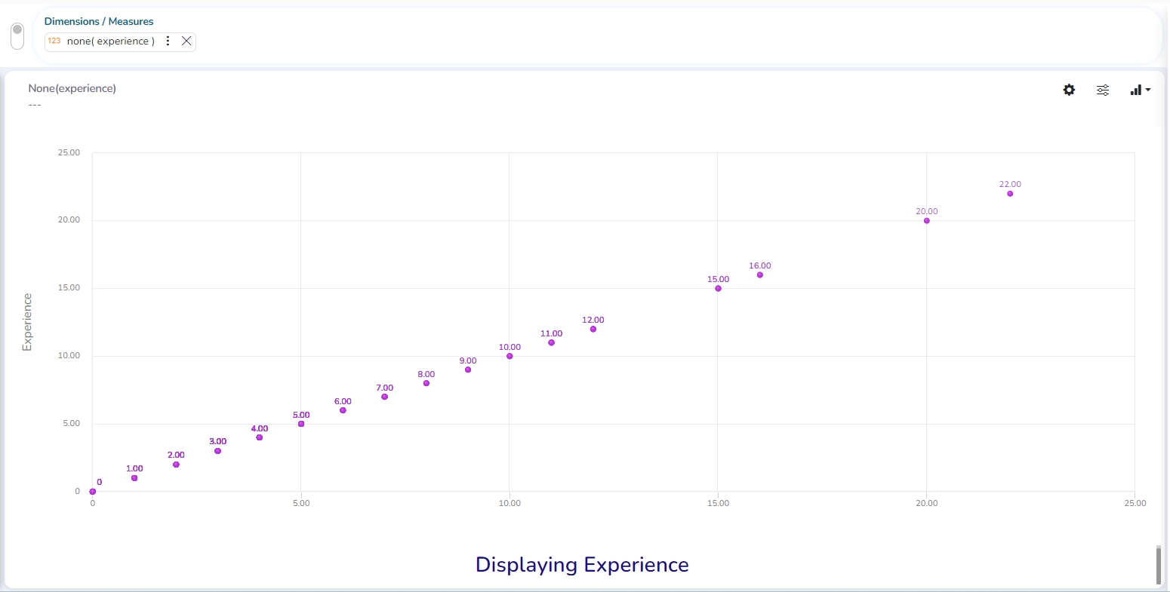Click the None(experience) chart title
The height and width of the screenshot is (592, 1170).
pyautogui.click(x=72, y=88)
